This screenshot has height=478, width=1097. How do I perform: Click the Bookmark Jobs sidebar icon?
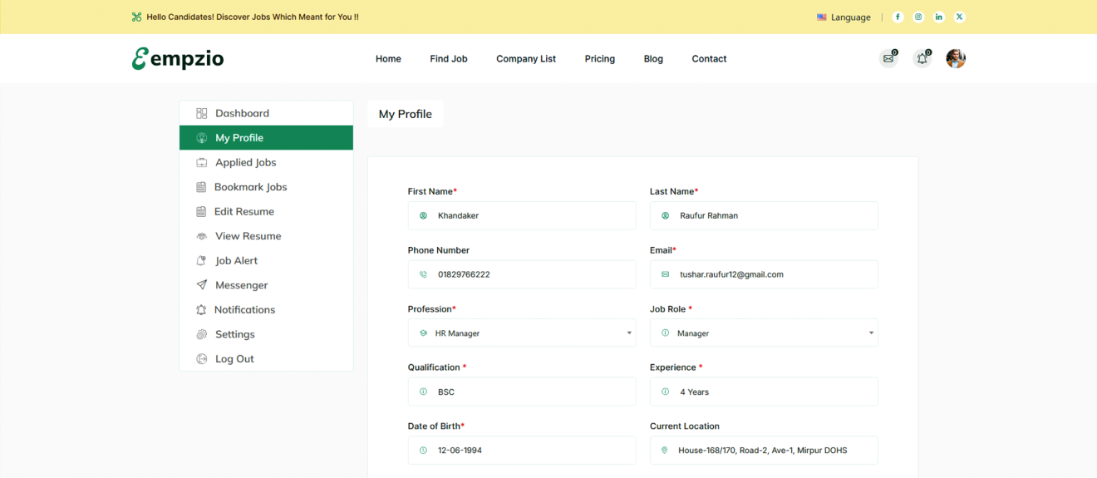pyautogui.click(x=201, y=187)
